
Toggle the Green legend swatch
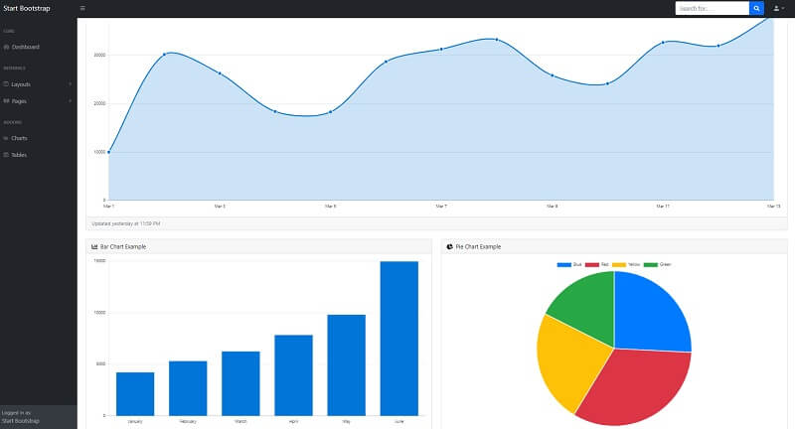[x=651, y=264]
